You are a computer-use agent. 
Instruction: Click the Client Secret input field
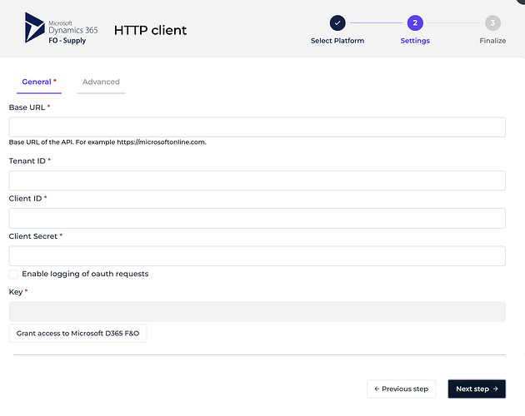[257, 256]
